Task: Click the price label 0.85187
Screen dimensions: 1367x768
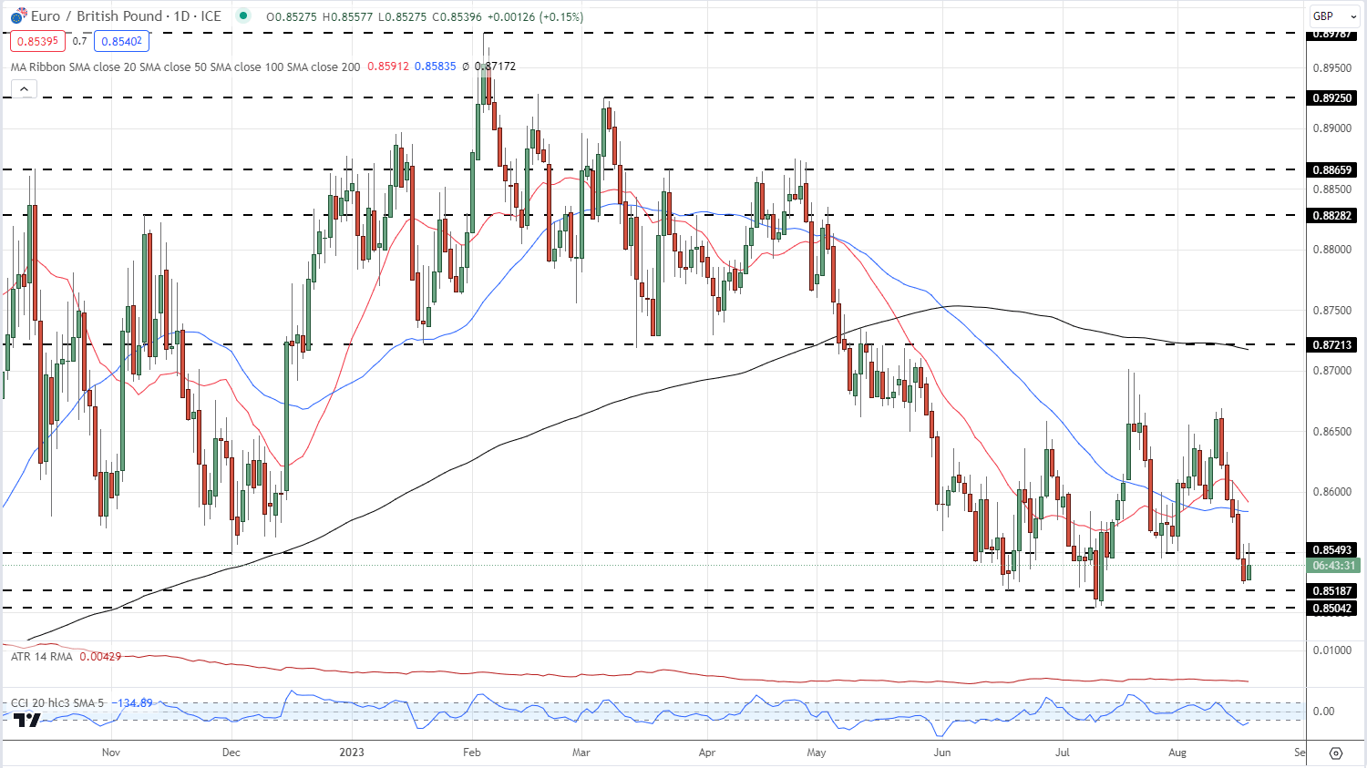Action: coord(1332,590)
